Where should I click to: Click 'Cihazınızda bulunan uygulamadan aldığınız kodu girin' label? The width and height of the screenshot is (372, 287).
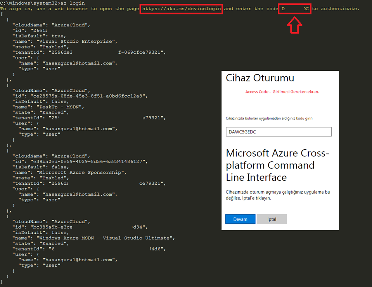tap(269, 118)
